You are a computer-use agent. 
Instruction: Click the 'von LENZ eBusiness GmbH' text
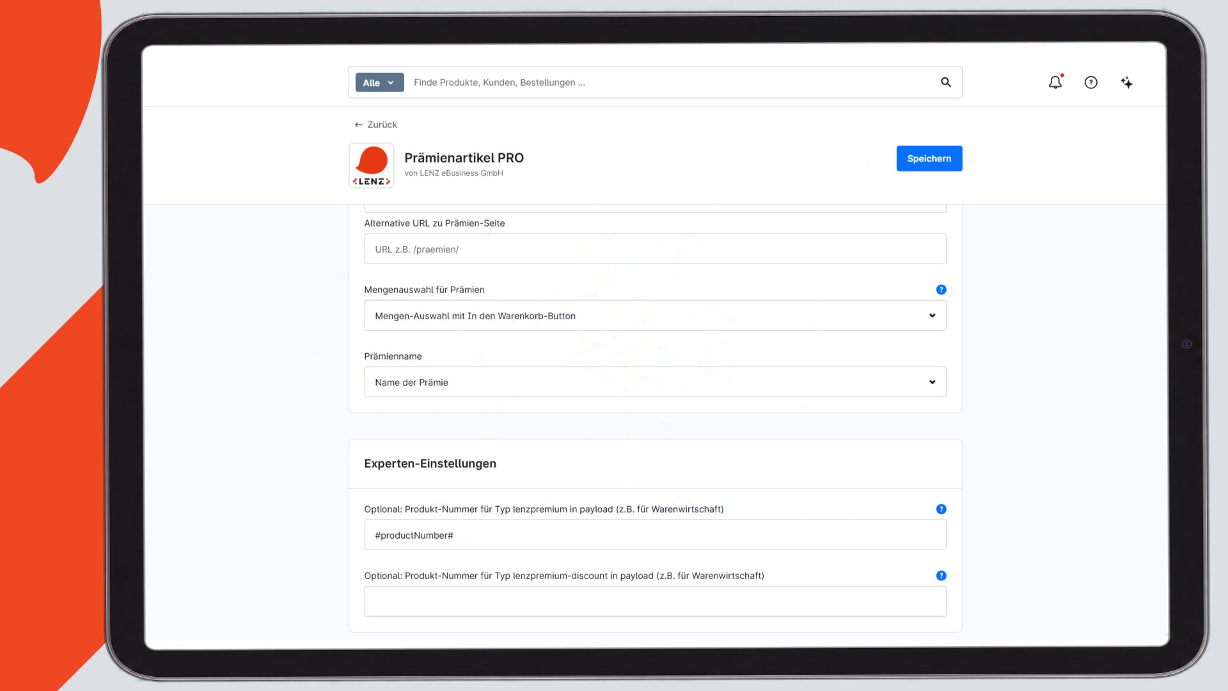pyautogui.click(x=453, y=173)
